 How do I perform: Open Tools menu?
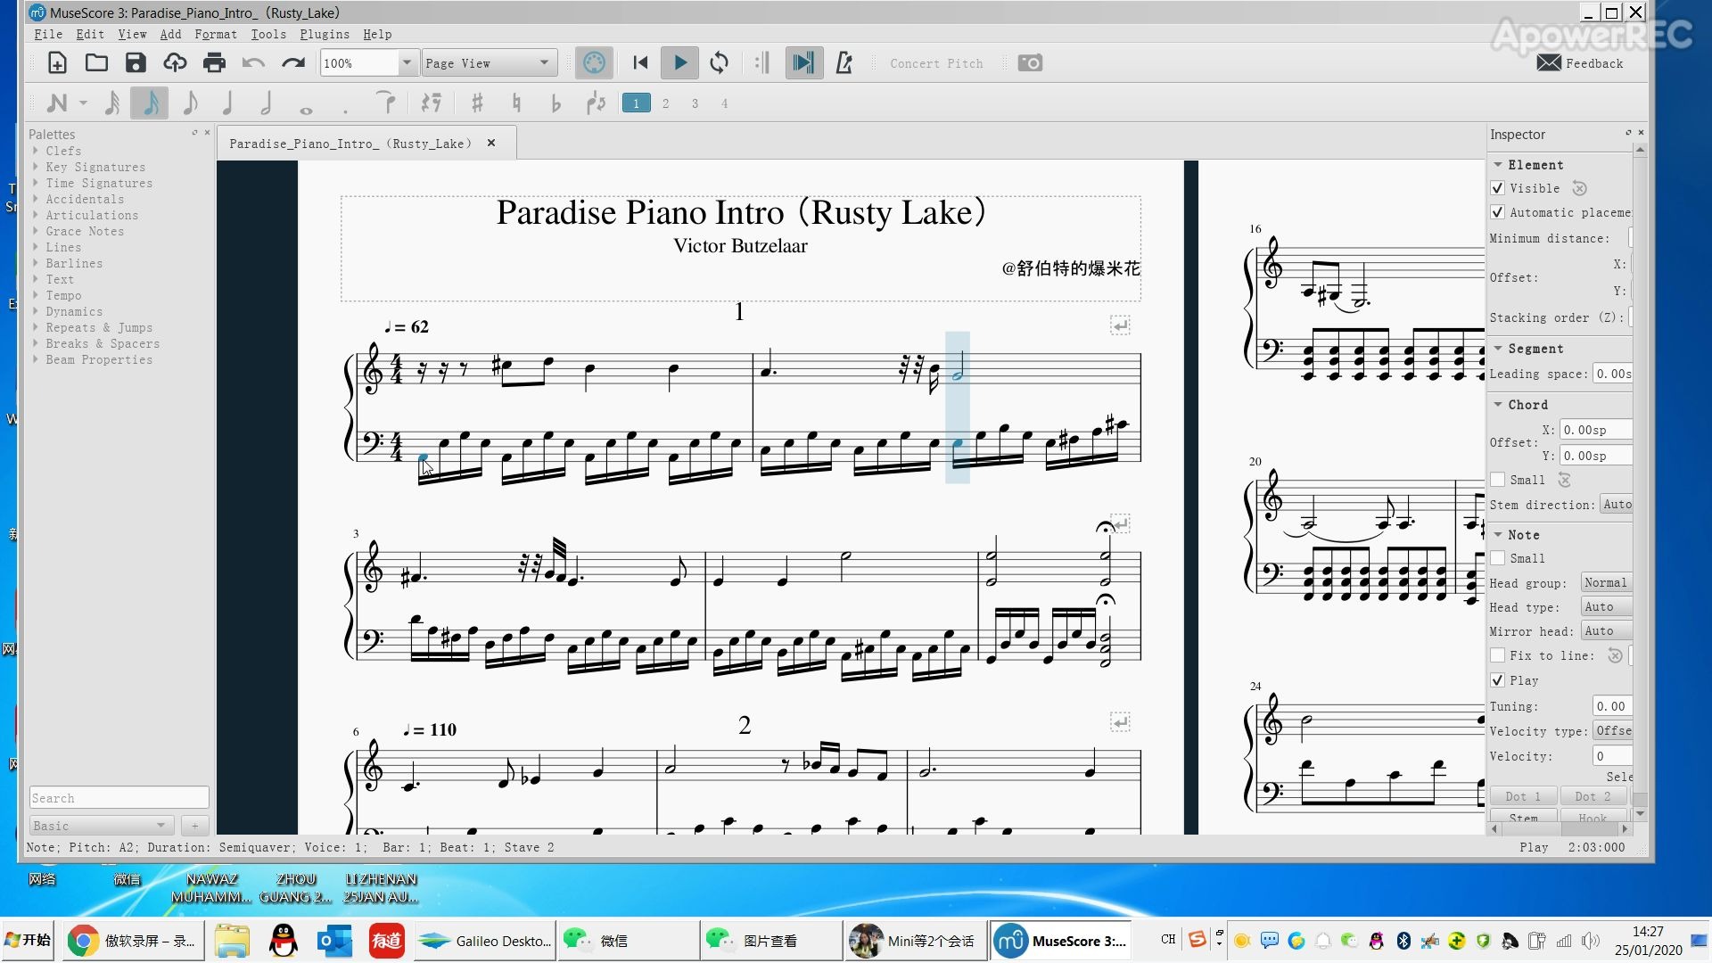point(268,34)
